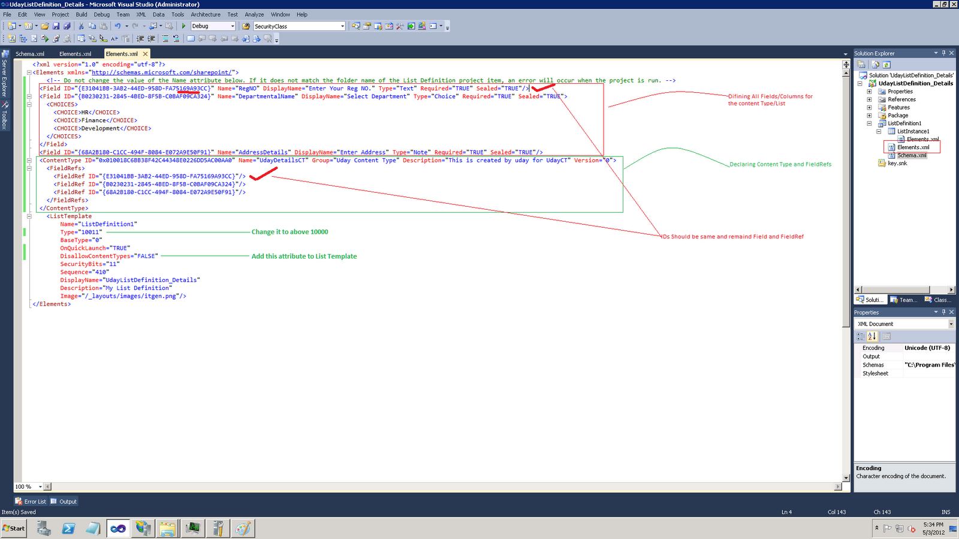
Task: Open the Error List panel
Action: tap(31, 501)
